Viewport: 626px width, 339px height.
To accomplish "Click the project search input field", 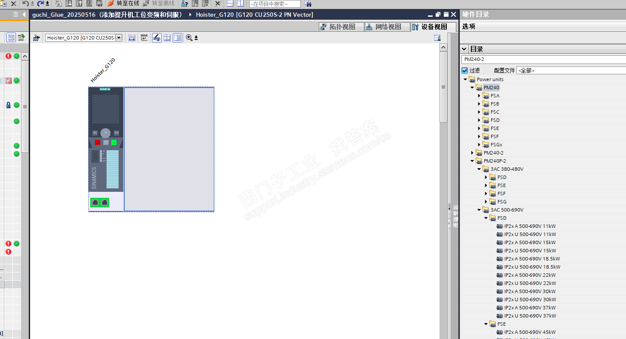I will click(275, 4).
